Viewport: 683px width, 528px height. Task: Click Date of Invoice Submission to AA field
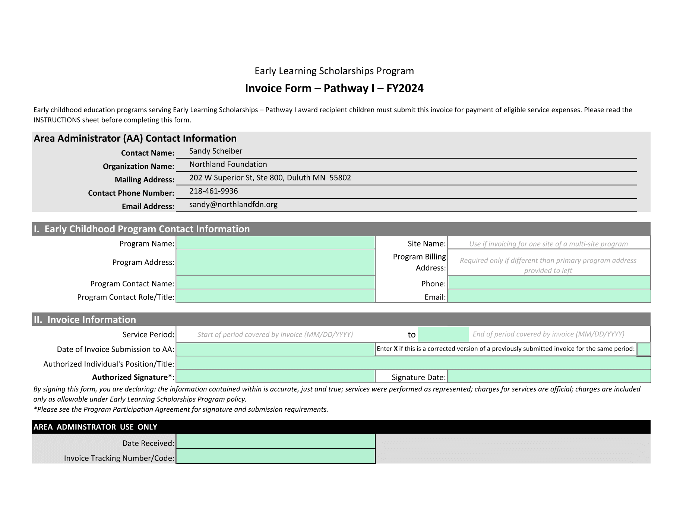pyautogui.click(x=275, y=349)
